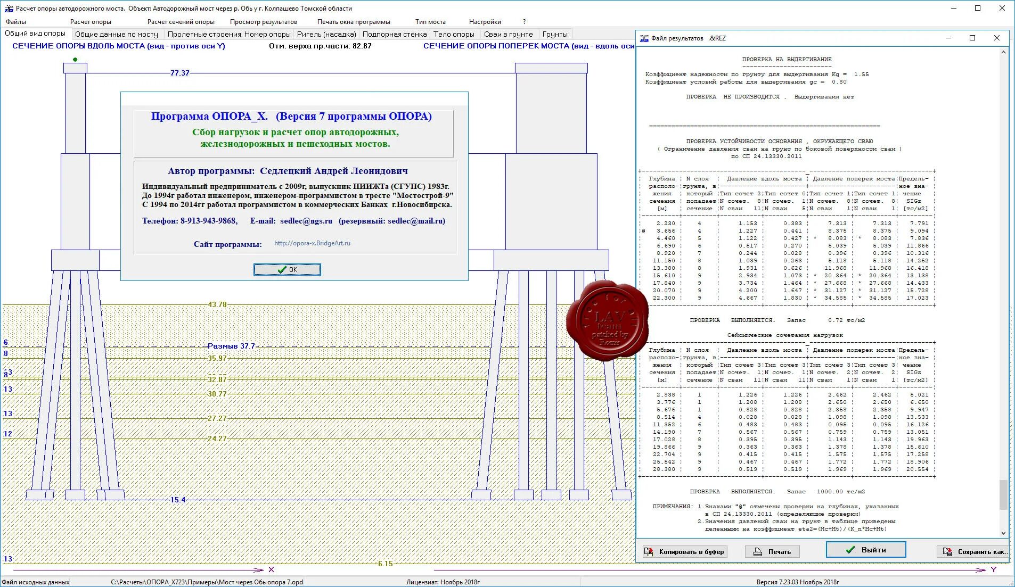
Task: Click the bridge app icon in main title bar
Action: pos(9,9)
